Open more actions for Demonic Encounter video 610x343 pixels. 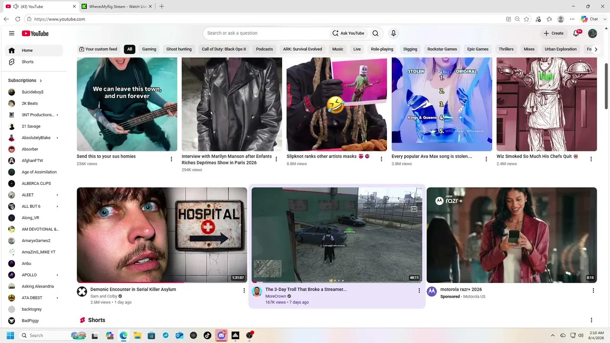244,291
